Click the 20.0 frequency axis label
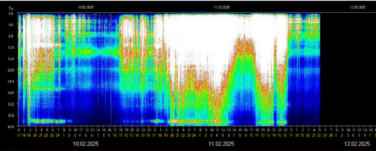 (11, 70)
